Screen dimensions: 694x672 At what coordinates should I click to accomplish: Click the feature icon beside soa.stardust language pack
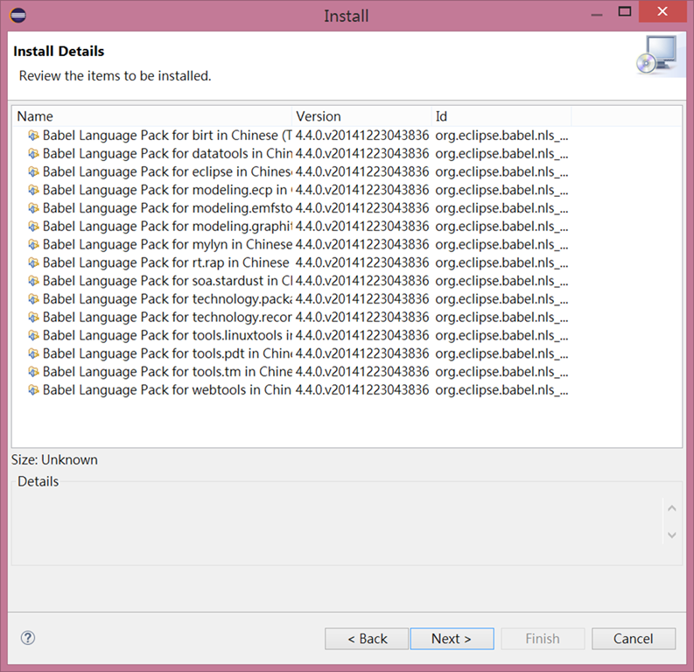(33, 281)
